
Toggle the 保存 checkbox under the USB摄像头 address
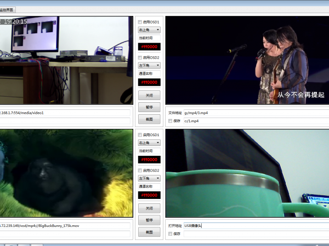pos(171,234)
